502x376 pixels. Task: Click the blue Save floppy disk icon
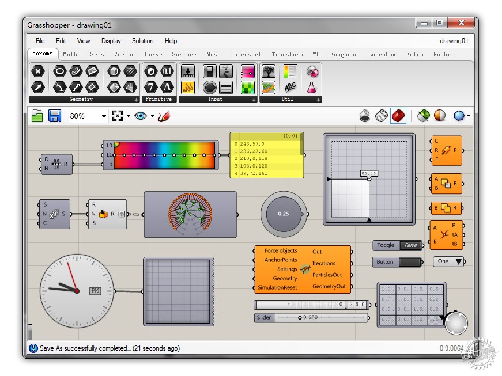[x=55, y=116]
